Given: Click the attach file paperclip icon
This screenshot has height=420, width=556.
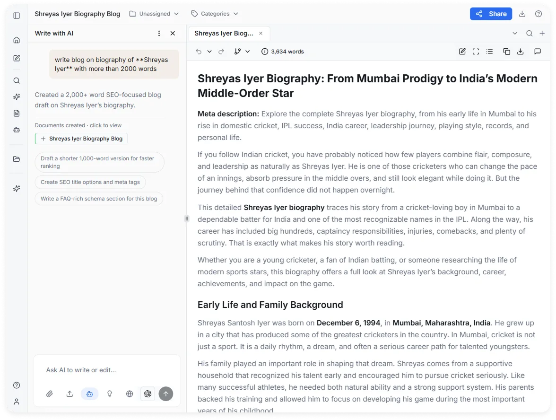Looking at the screenshot, I should [x=50, y=394].
